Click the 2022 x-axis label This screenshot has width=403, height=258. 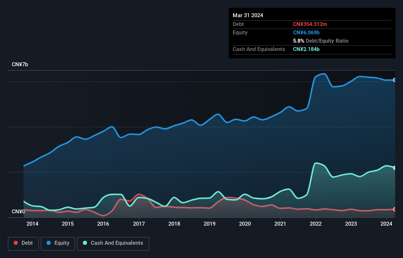point(316,224)
